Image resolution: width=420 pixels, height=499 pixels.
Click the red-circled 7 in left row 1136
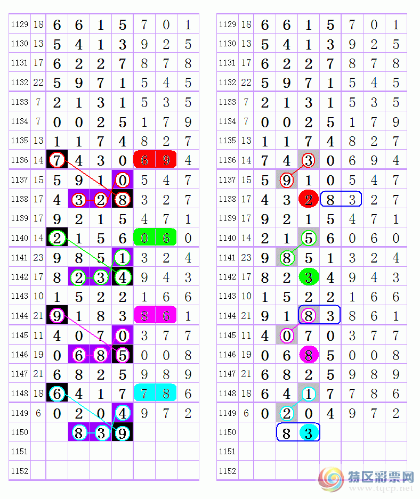pyautogui.click(x=57, y=160)
